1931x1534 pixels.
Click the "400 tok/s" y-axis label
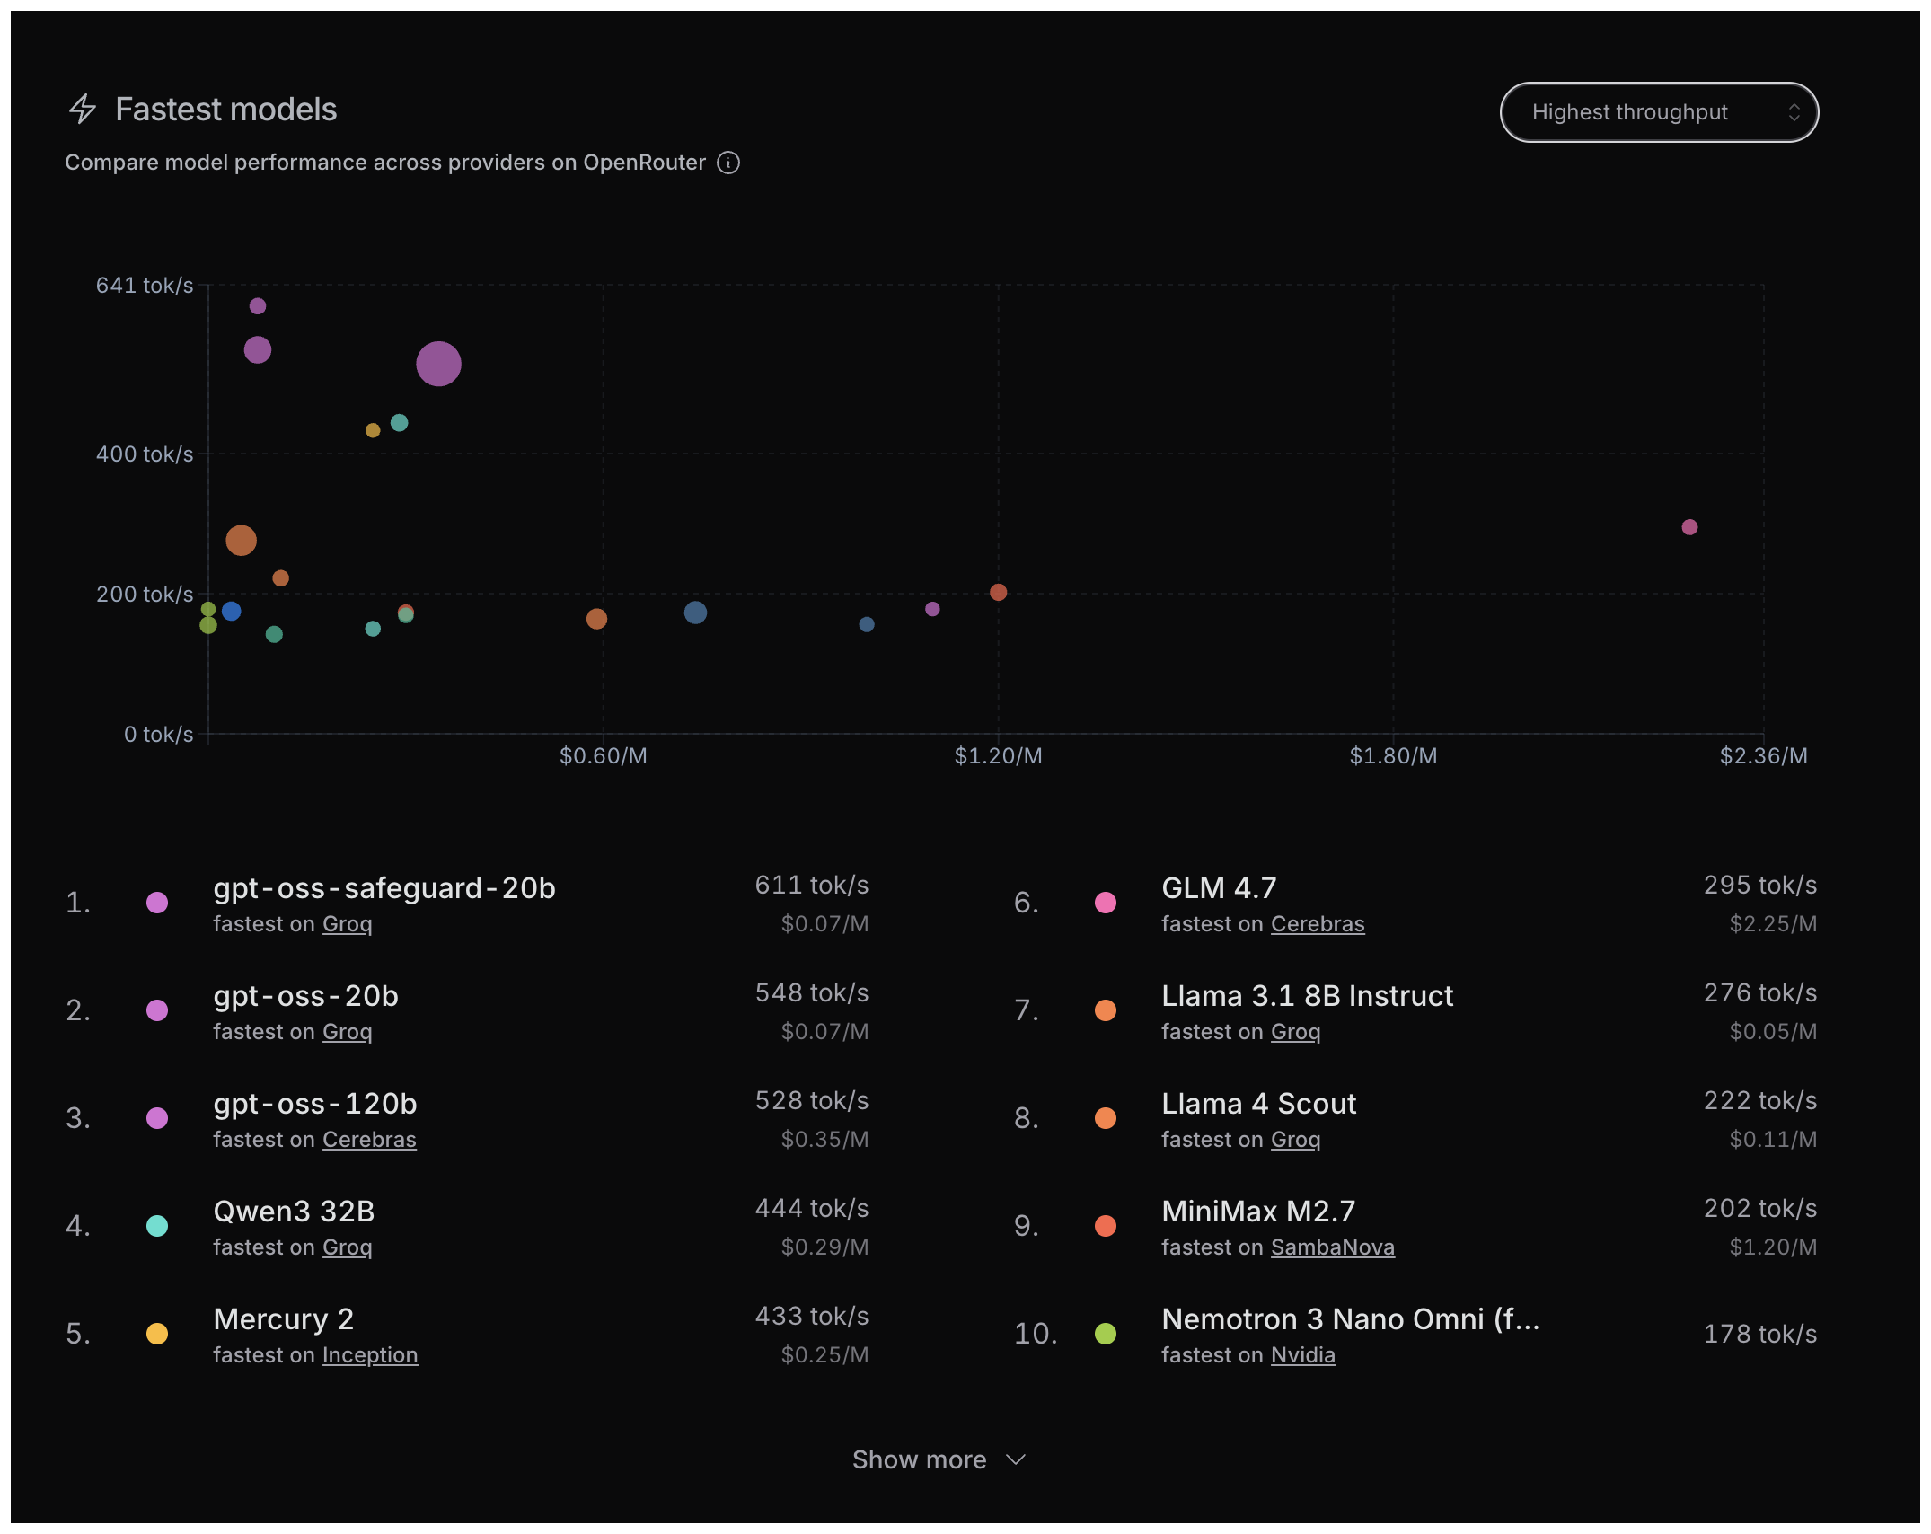click(x=145, y=454)
